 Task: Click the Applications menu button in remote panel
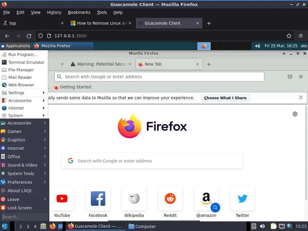16,46
